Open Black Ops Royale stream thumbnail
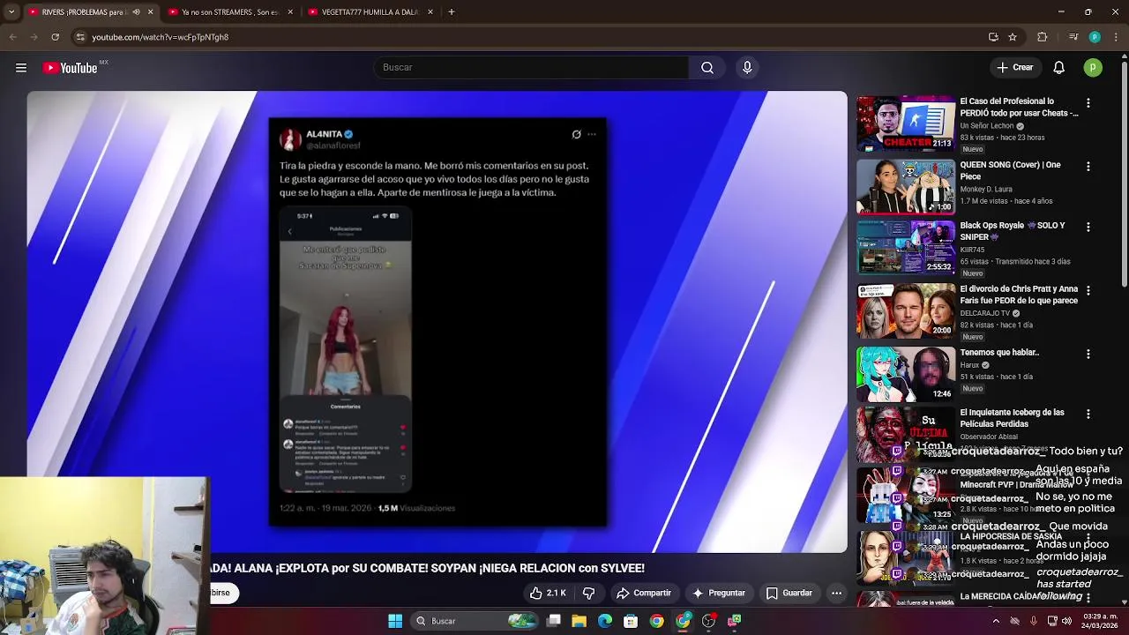The height and width of the screenshot is (635, 1129). [906, 248]
